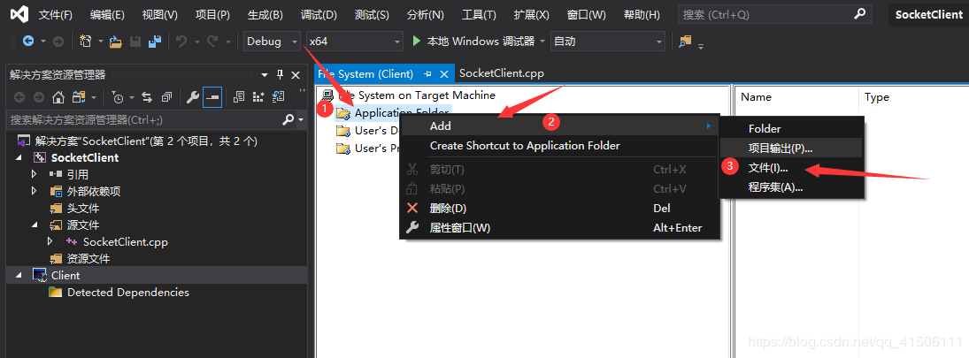Collapse the SocketClient project node
The image size is (969, 358).
[x=19, y=158]
